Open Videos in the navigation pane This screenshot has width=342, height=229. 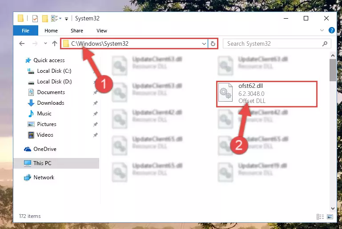45,135
